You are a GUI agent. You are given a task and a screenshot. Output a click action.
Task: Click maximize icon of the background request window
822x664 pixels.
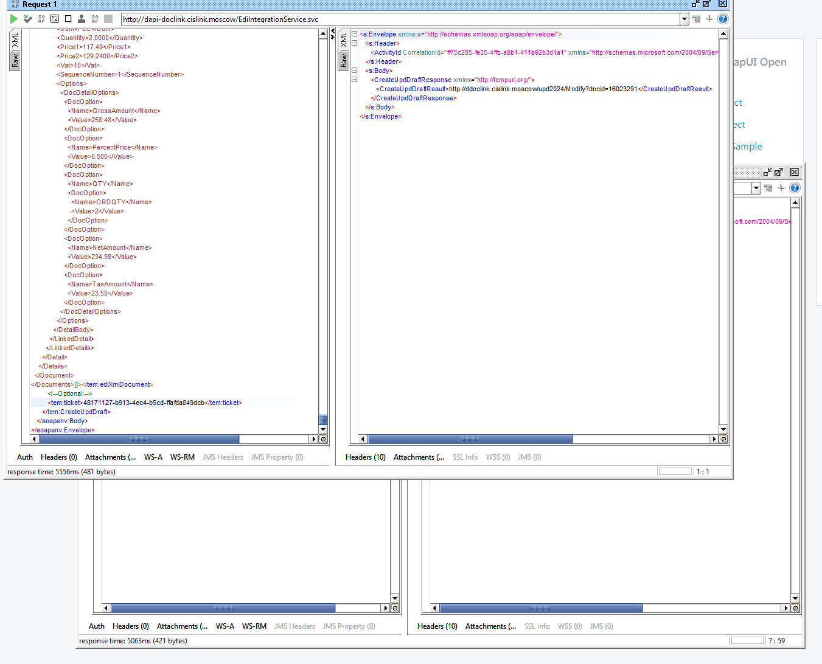779,172
